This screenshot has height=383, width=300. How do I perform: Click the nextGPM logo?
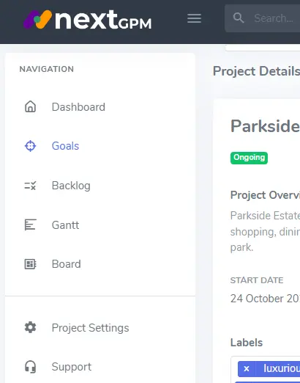[x=87, y=20]
